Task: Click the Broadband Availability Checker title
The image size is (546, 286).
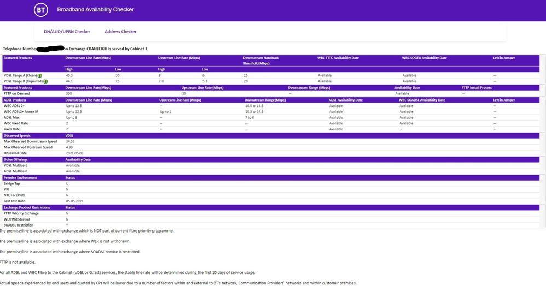Action: click(95, 10)
